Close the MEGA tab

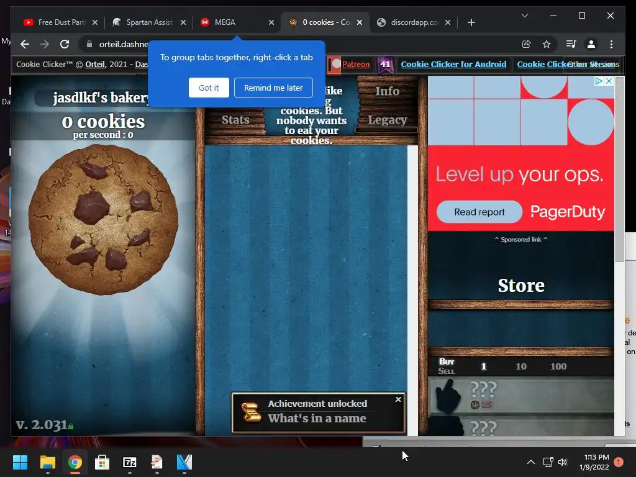point(271,22)
